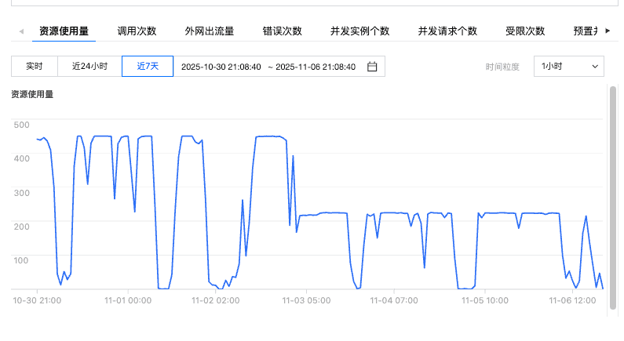View the 并发实例个数 tab
Image resolution: width=624 pixels, height=341 pixels.
[359, 31]
